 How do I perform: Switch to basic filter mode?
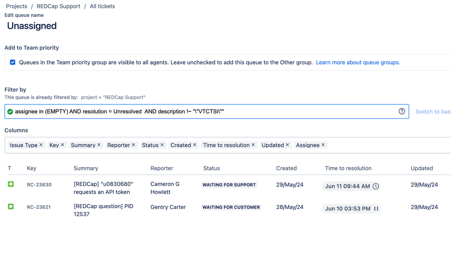pyautogui.click(x=433, y=112)
